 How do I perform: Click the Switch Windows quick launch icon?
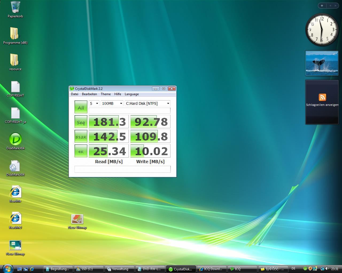point(26,269)
